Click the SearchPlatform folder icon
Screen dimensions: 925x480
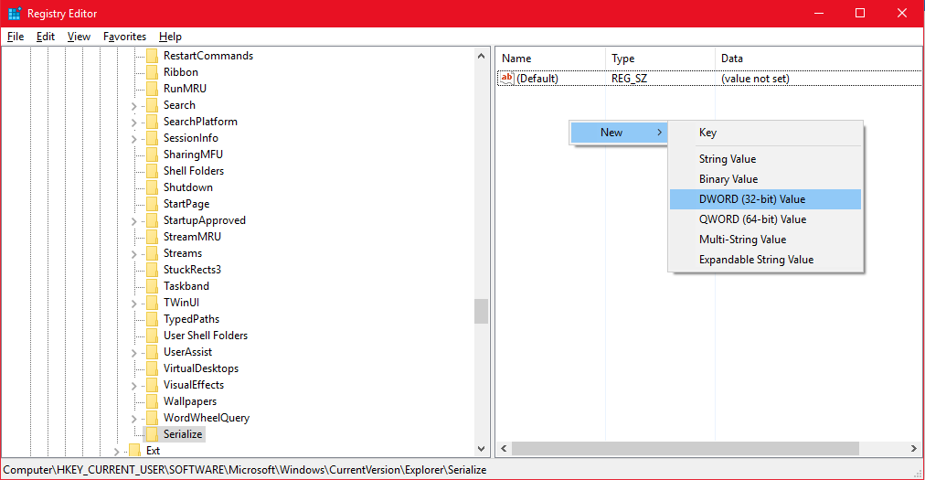pos(153,122)
